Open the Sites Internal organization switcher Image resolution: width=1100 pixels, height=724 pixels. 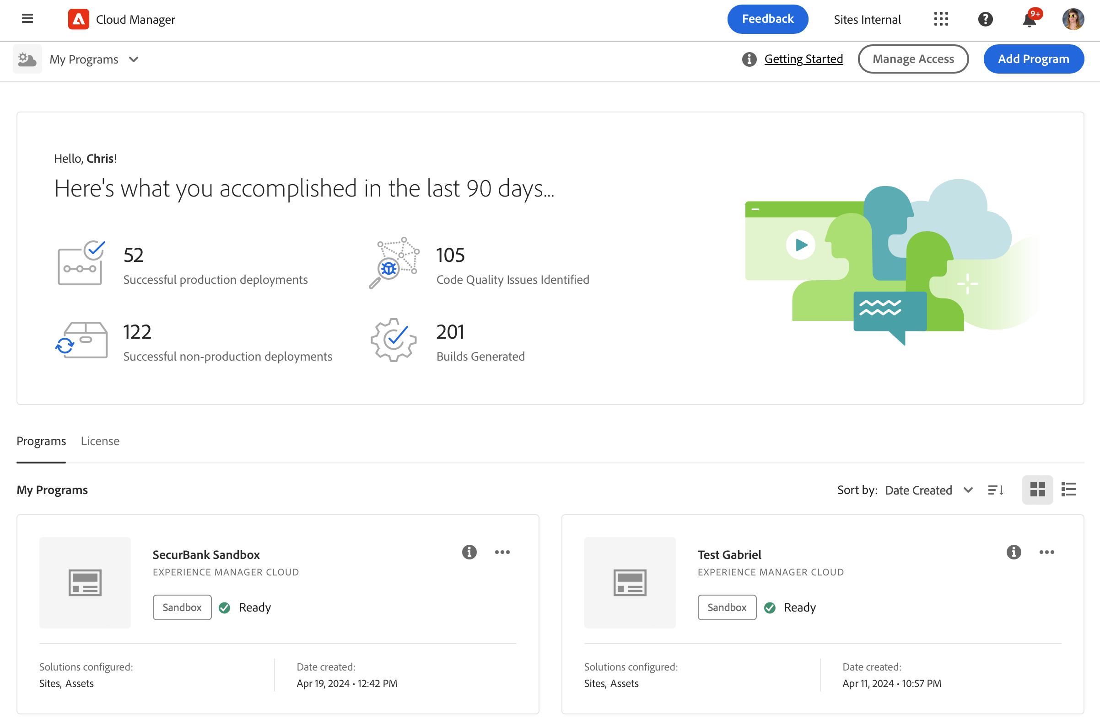867,19
